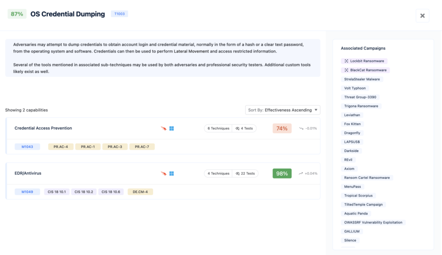
Task: Click the Windows icon in EDR/Antivirus row
Action: [x=171, y=174]
